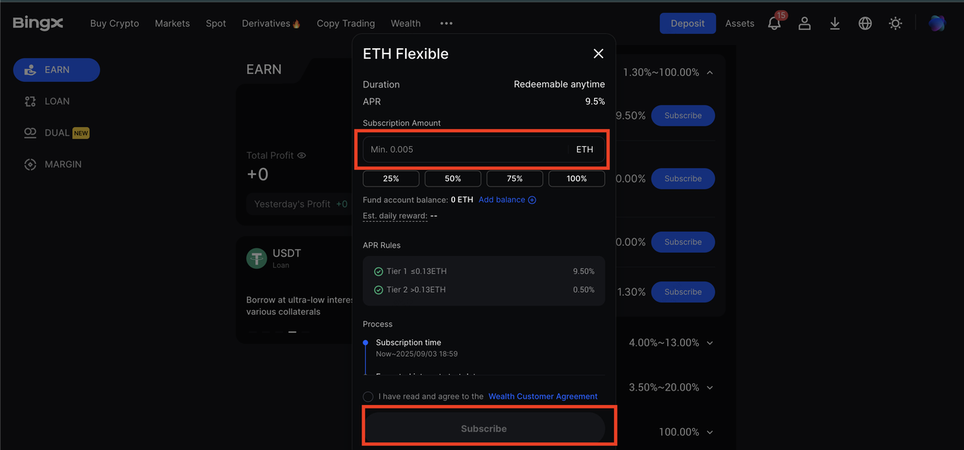Collapse the 1.30%~100.00% APR row

click(x=709, y=72)
